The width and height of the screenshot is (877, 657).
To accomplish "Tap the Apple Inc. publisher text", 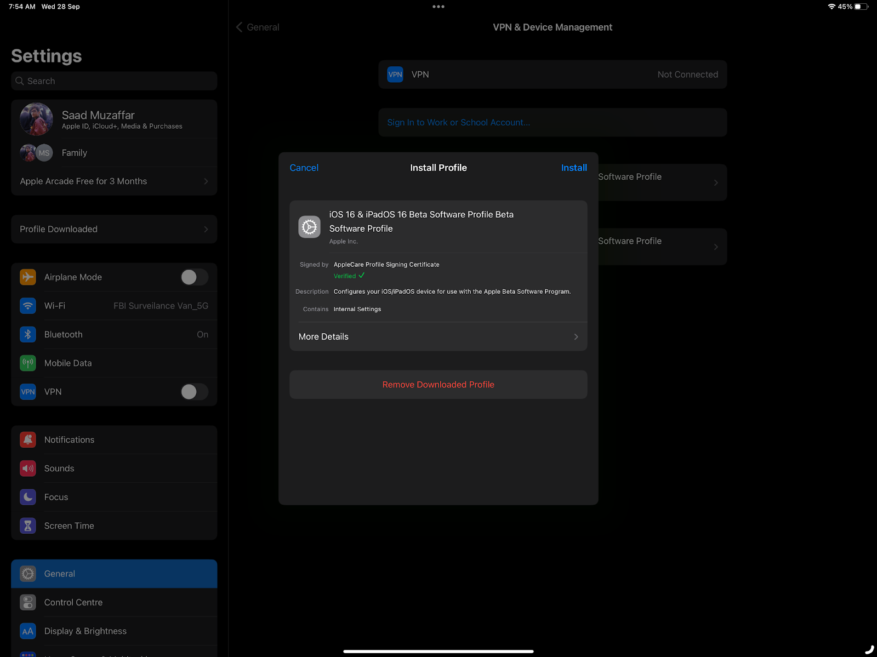I will click(344, 242).
